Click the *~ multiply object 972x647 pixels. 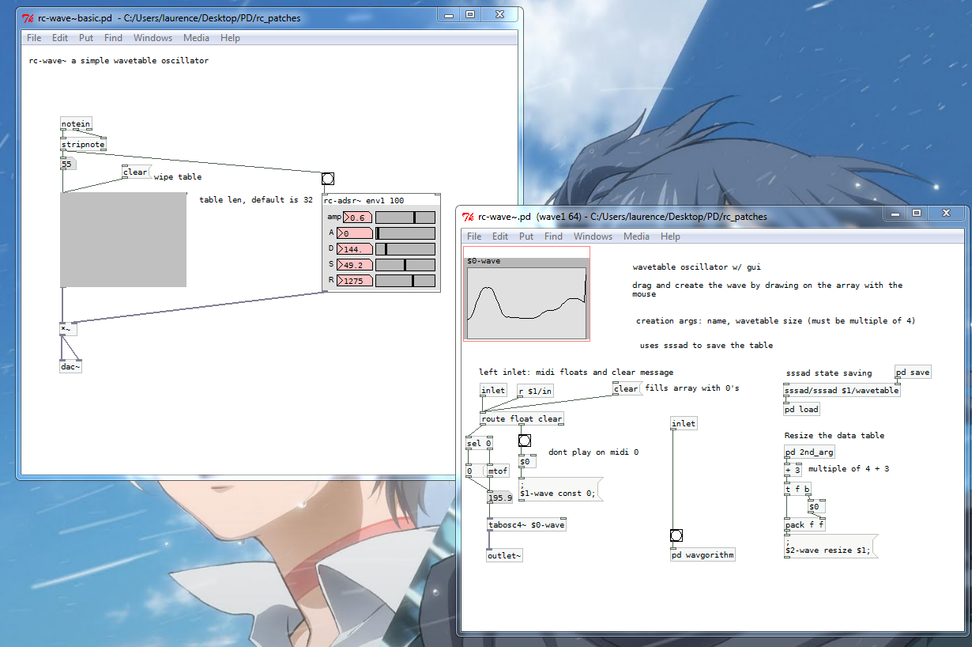click(x=69, y=329)
